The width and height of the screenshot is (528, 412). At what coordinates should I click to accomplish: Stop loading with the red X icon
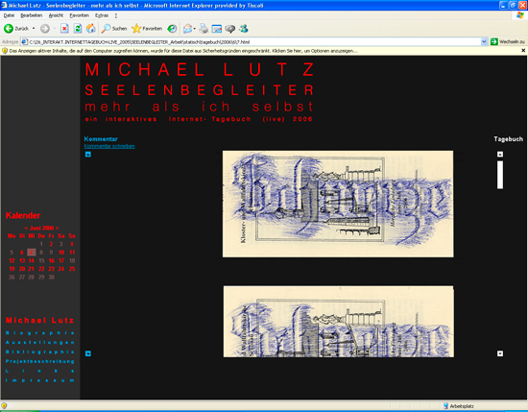coord(64,29)
